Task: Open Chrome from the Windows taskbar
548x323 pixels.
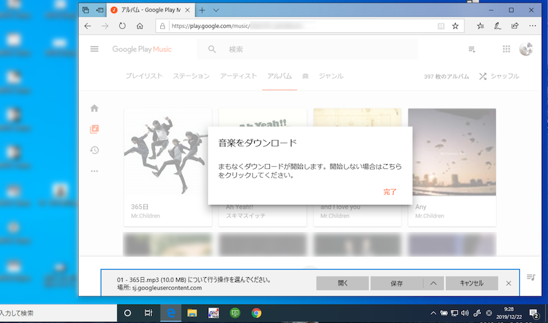Action: [256, 313]
